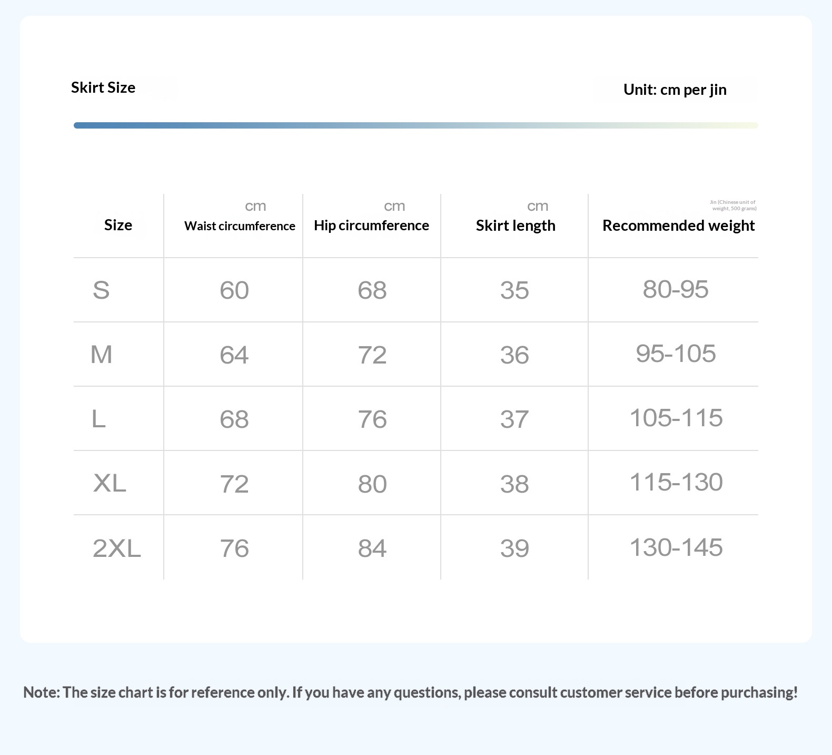The image size is (832, 755).
Task: Select the Hip circumference column header
Action: (371, 225)
